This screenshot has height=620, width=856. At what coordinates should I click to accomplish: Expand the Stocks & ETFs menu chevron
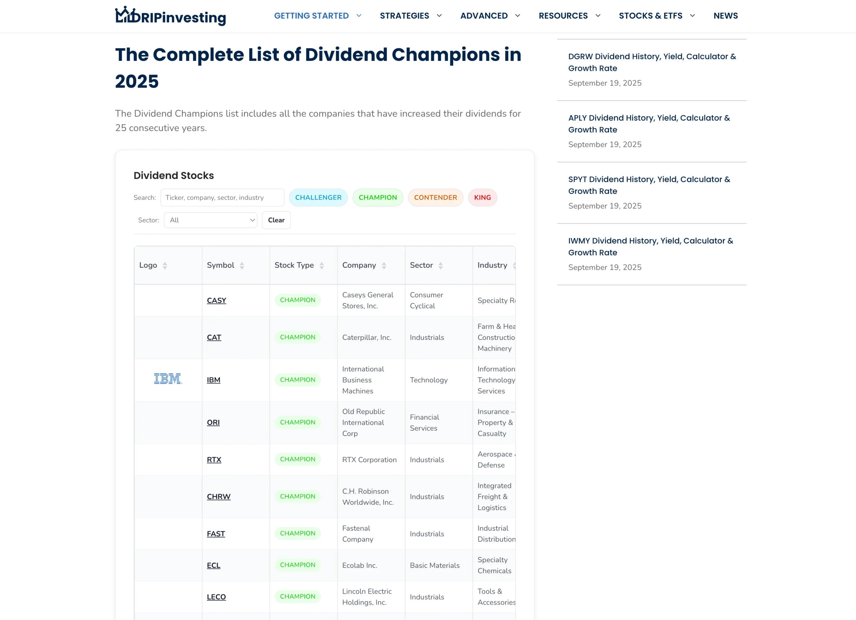[692, 16]
